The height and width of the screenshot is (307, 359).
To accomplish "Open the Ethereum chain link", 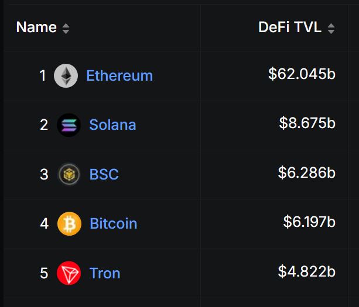I will click(119, 76).
